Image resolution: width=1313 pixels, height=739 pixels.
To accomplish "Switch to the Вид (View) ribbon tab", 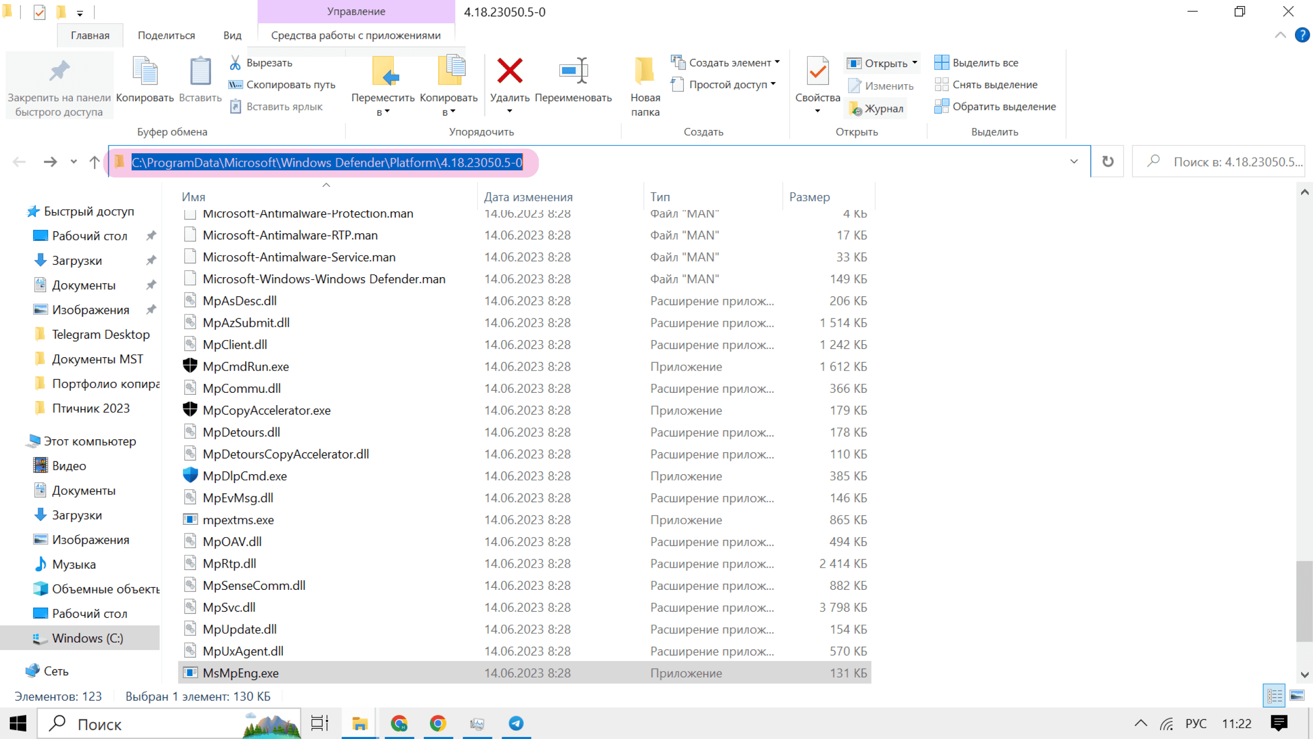I will 232,35.
